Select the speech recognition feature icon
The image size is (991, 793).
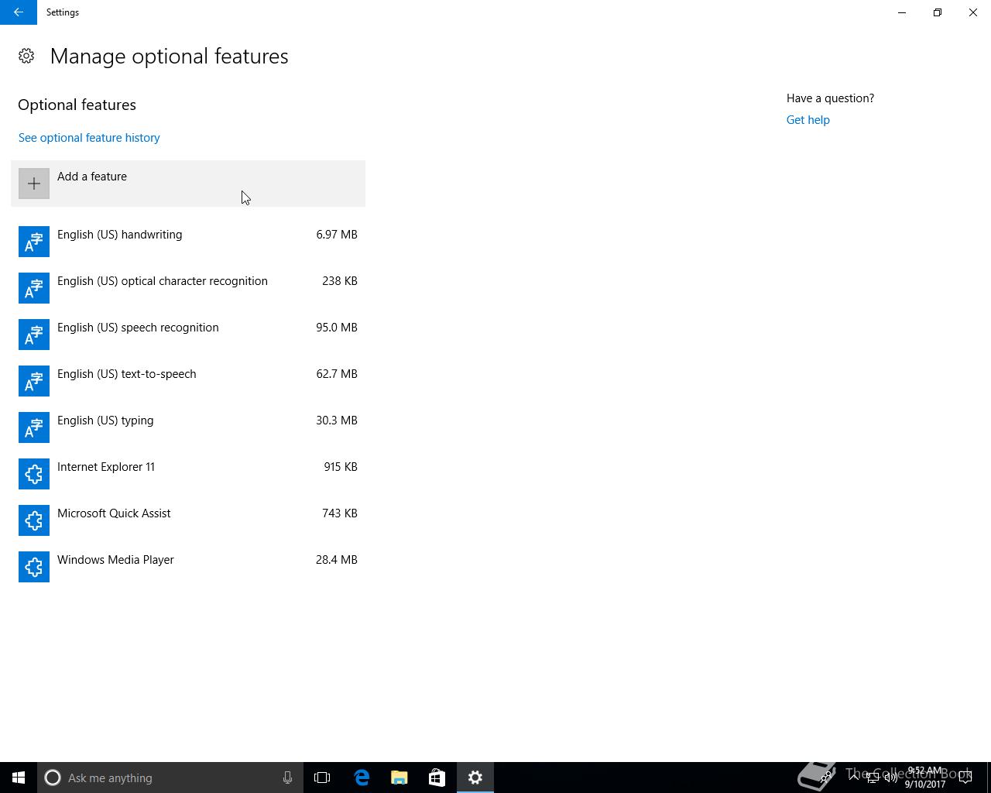click(34, 335)
